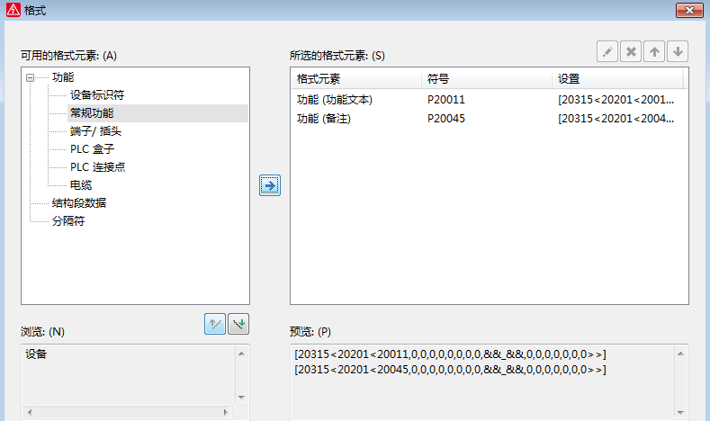Move selected format element down
Screen dimensions: 710x421
[x=678, y=52]
